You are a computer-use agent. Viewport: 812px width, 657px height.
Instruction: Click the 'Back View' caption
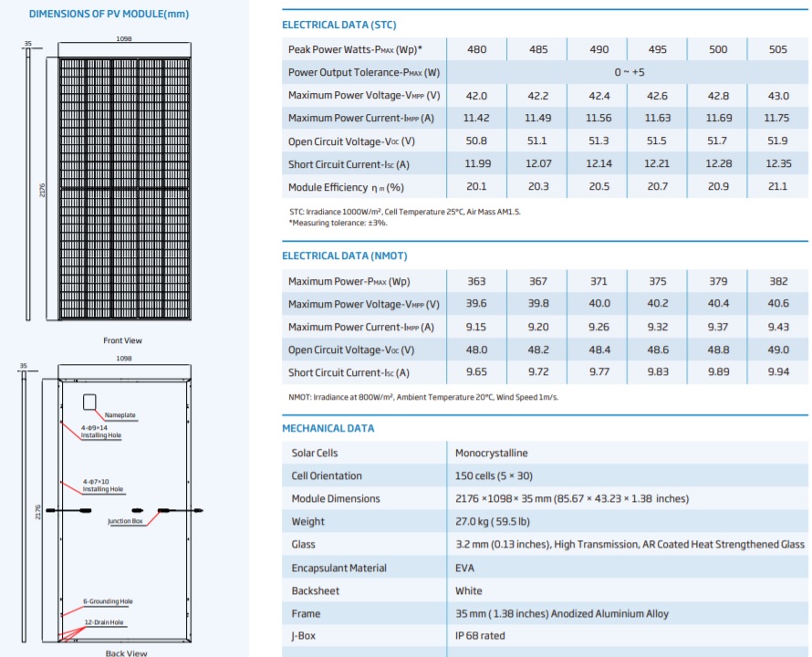126,652
